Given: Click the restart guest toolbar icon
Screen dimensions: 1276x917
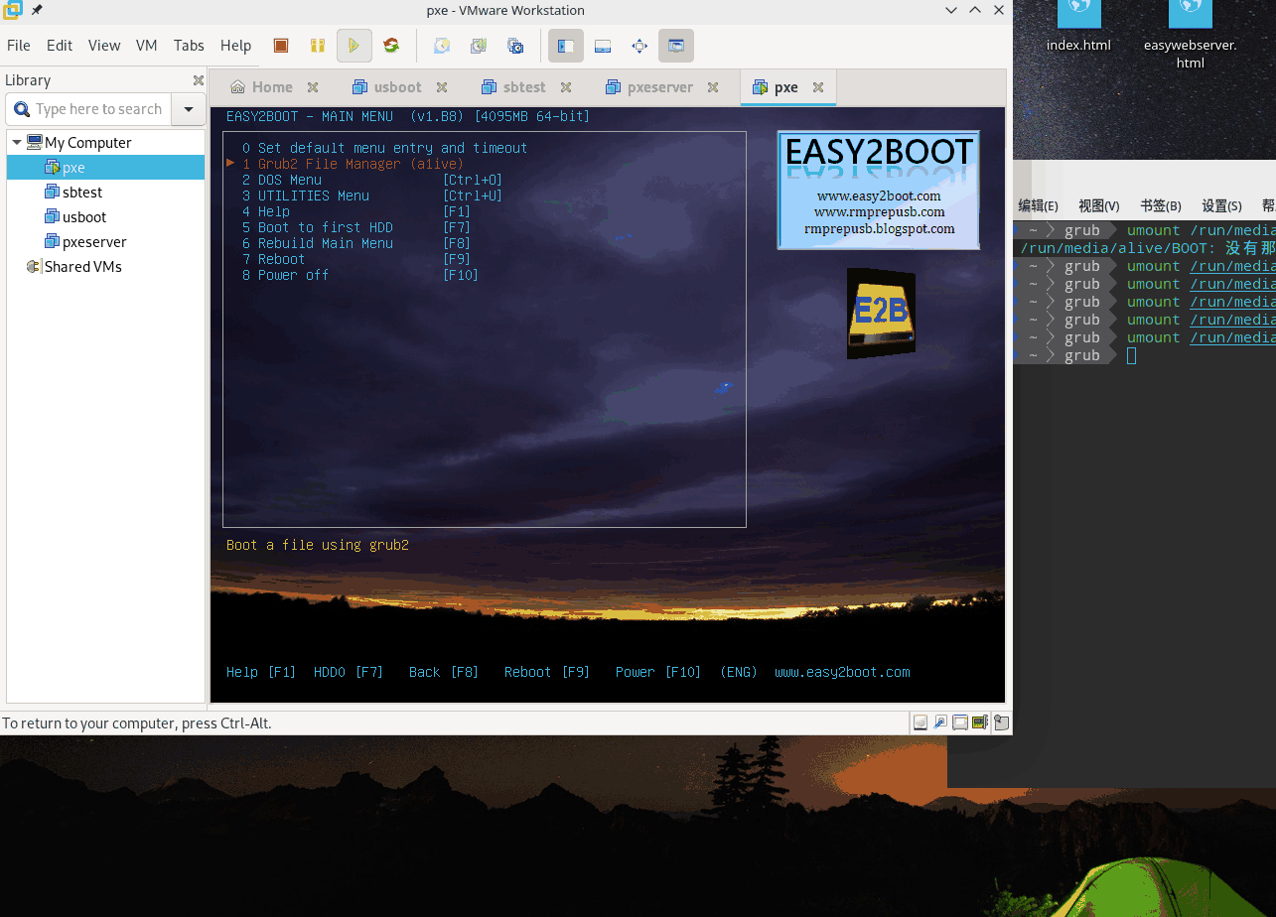Looking at the screenshot, I should tap(391, 46).
